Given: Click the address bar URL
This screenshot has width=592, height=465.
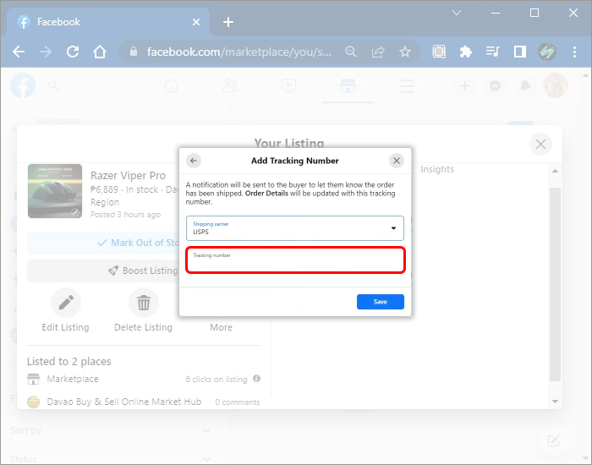Looking at the screenshot, I should [x=238, y=52].
